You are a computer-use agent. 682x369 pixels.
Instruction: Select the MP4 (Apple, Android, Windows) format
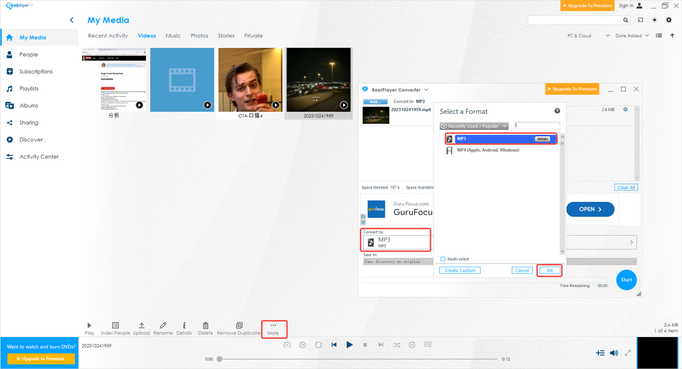488,150
